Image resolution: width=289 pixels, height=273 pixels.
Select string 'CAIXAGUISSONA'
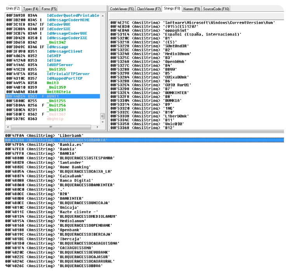(76, 248)
